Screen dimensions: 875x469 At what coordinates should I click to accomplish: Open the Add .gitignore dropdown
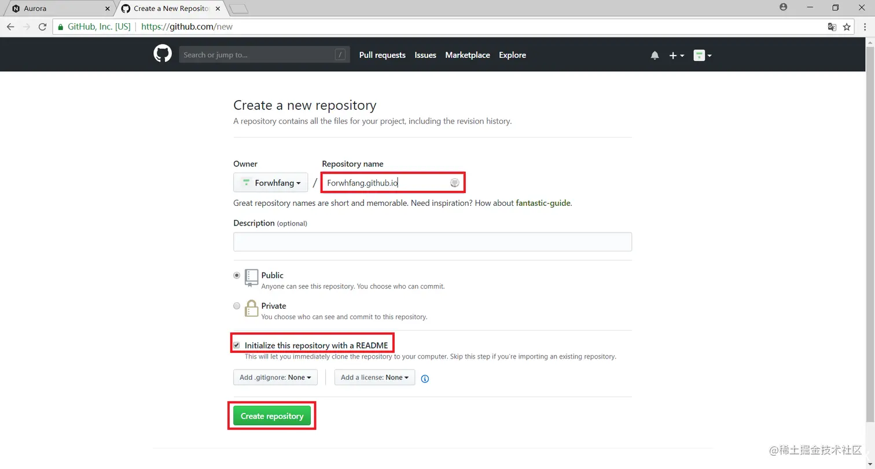[x=275, y=378]
